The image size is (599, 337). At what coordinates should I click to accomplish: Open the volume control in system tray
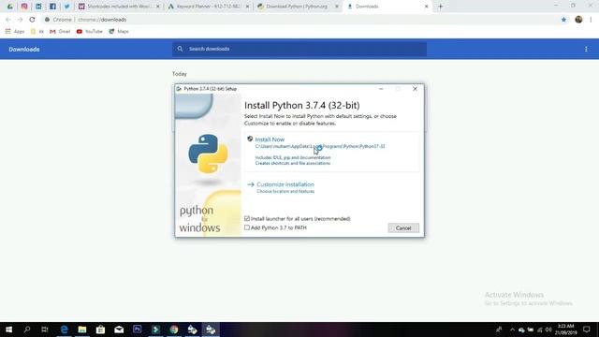click(x=548, y=330)
